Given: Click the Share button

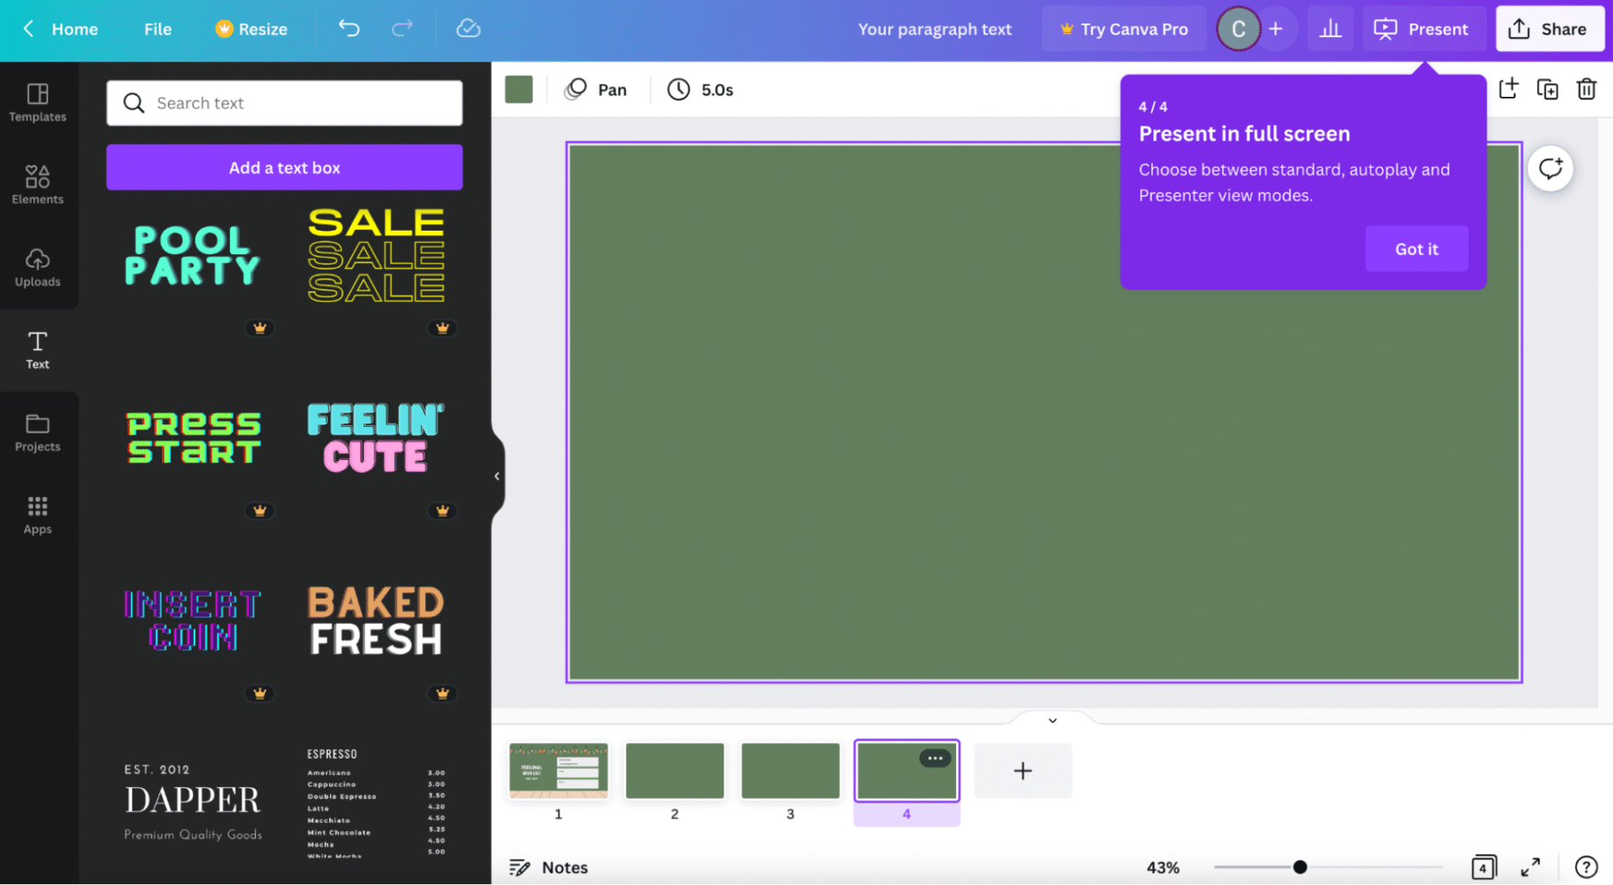Looking at the screenshot, I should point(1549,29).
